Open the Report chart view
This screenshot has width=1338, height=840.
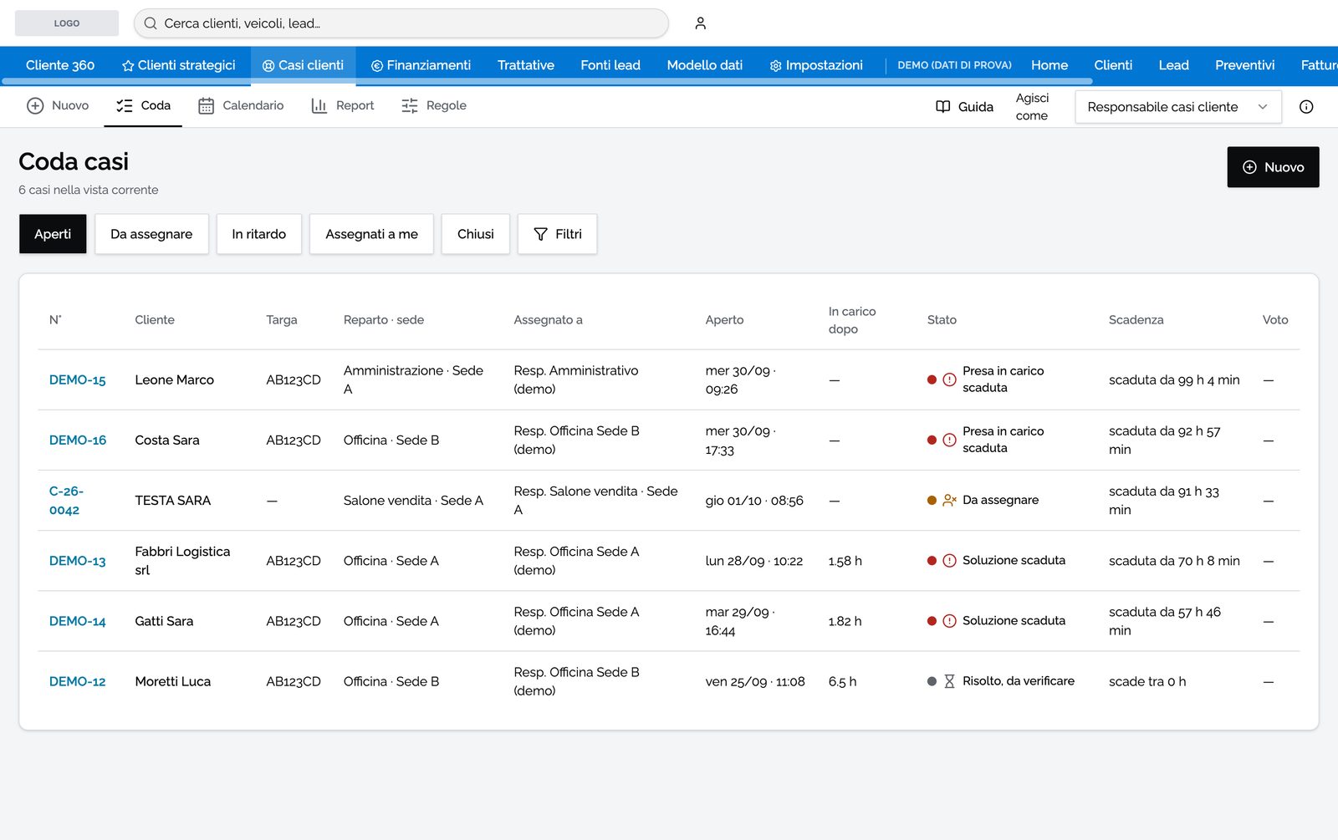click(x=343, y=105)
